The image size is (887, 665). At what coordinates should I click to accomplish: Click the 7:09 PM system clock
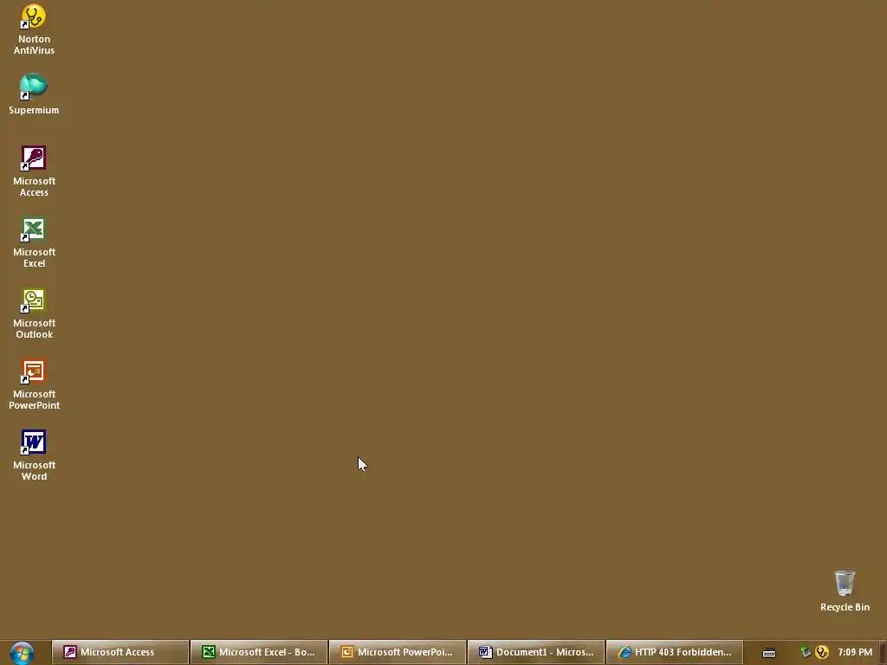tap(855, 652)
